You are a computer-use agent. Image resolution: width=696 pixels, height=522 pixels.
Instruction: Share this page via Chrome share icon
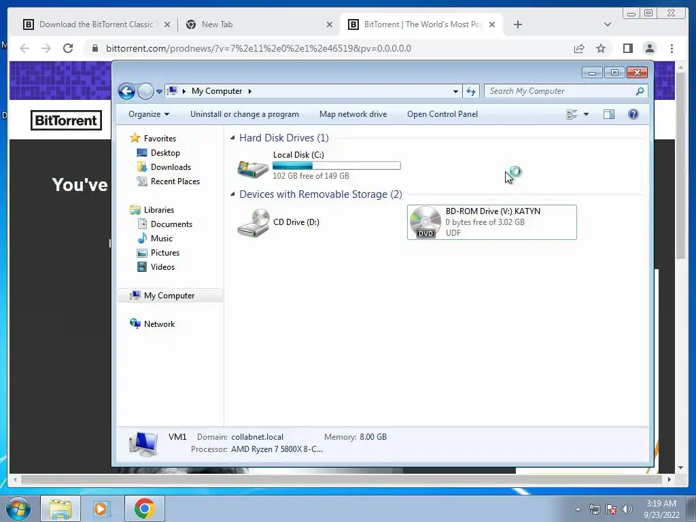point(579,48)
